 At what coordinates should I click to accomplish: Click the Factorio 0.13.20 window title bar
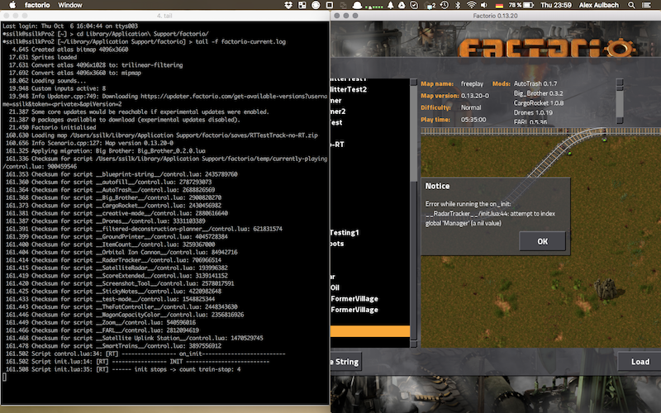point(495,16)
